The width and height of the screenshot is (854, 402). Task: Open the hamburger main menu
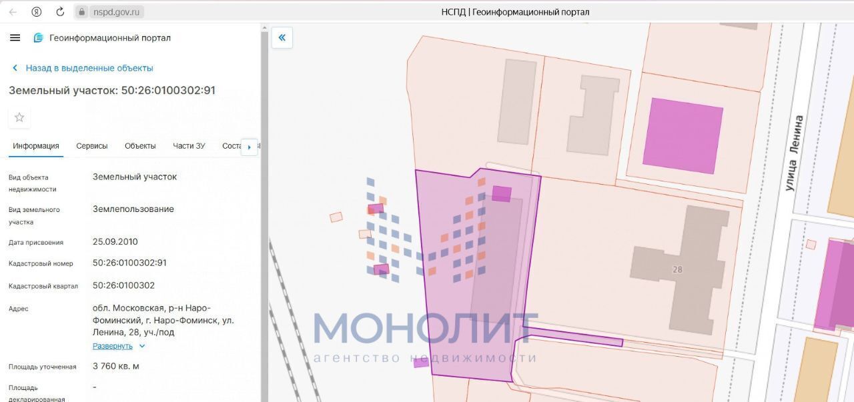click(x=15, y=38)
